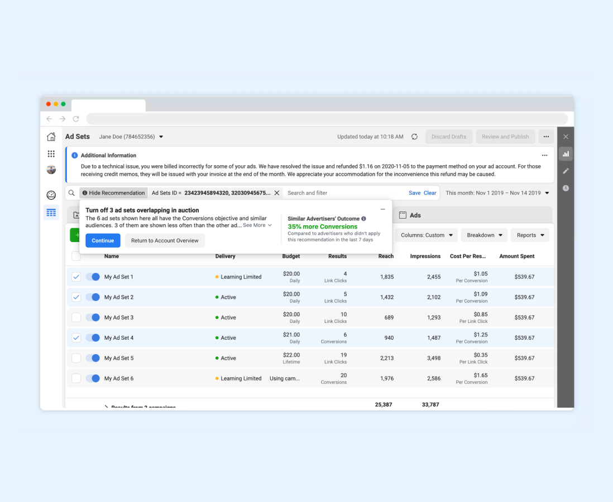
Task: Open the table view icon in sidebar
Action: click(51, 213)
